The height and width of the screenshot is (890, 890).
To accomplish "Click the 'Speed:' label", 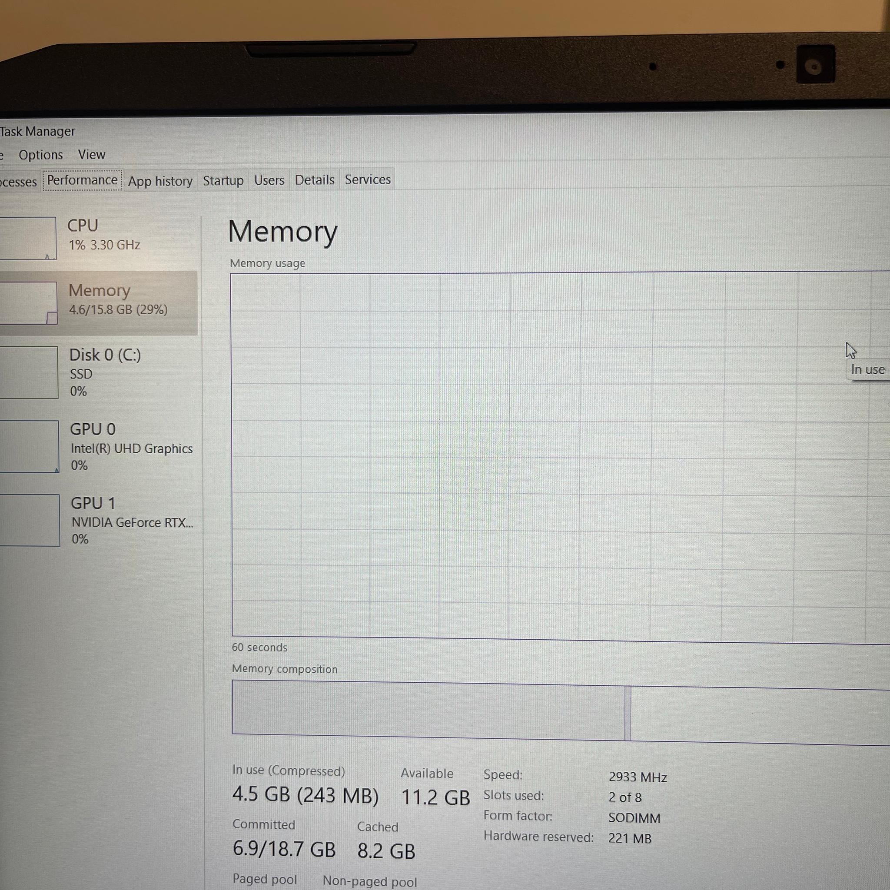I will 503,775.
